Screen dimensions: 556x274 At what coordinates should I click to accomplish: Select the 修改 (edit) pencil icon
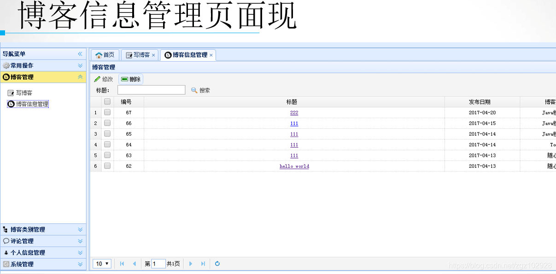point(98,79)
